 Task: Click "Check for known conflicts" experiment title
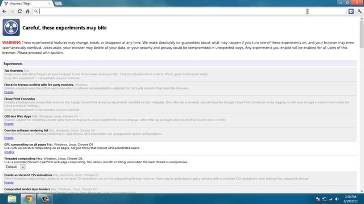(39, 84)
